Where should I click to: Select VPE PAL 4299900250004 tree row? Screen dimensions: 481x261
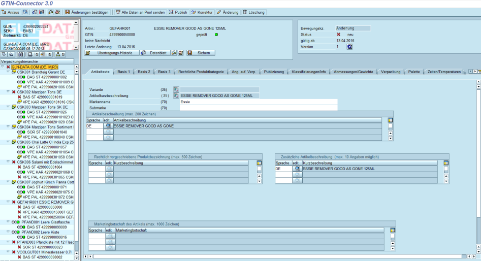[45, 217]
